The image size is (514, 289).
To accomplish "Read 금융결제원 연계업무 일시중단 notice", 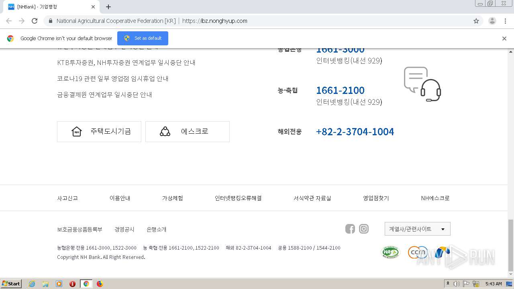I will pos(105,95).
